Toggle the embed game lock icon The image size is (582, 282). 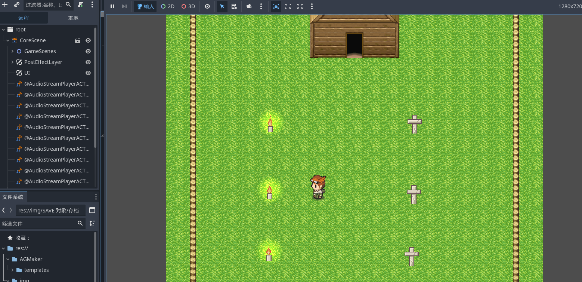(x=276, y=6)
